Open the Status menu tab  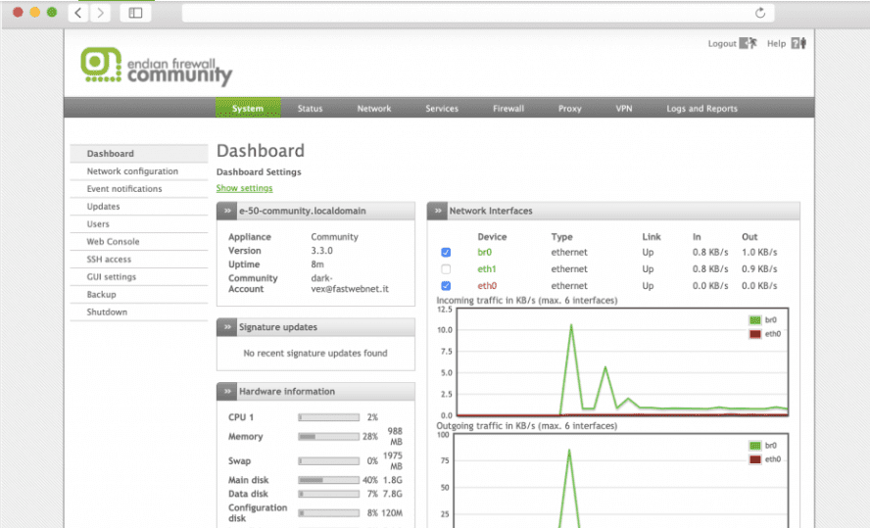(310, 109)
